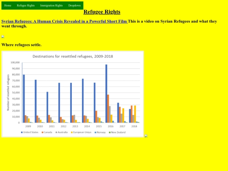This screenshot has width=228, height=171.
Task: Click the resettled refugees bar chart image
Action: tap(73, 94)
